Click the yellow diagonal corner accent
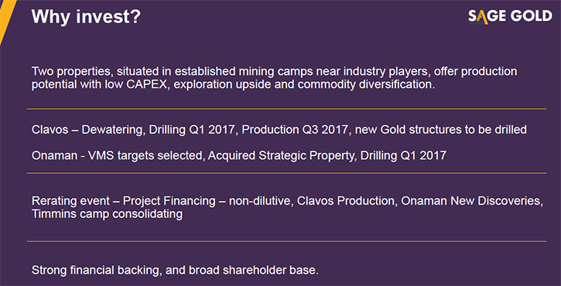 (7, 19)
